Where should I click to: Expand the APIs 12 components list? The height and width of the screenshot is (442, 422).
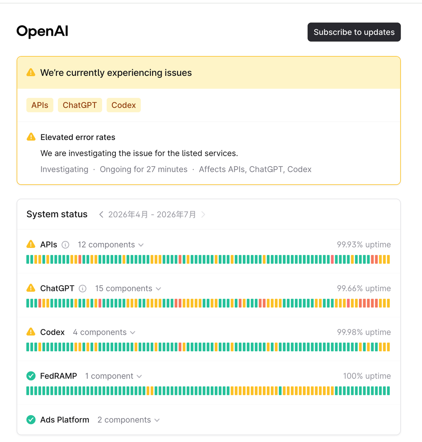click(111, 245)
